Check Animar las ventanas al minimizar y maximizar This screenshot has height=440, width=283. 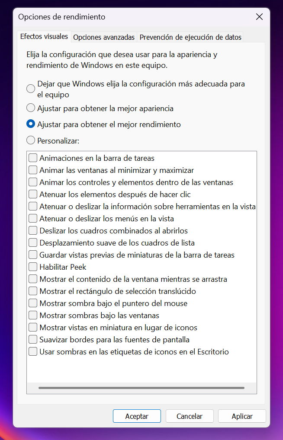33,170
